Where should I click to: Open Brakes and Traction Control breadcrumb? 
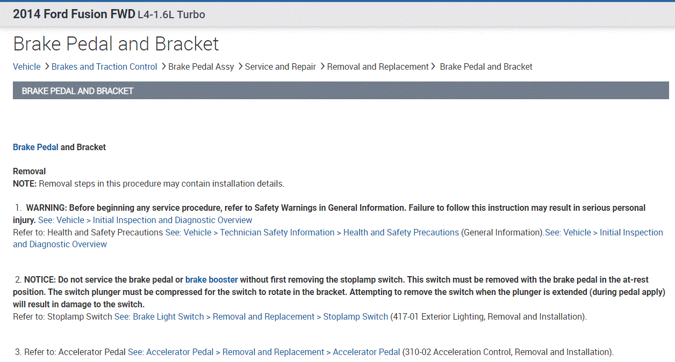[x=104, y=67]
